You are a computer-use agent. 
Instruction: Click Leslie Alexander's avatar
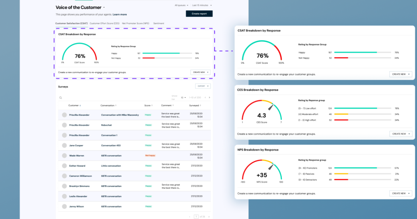(x=64, y=196)
